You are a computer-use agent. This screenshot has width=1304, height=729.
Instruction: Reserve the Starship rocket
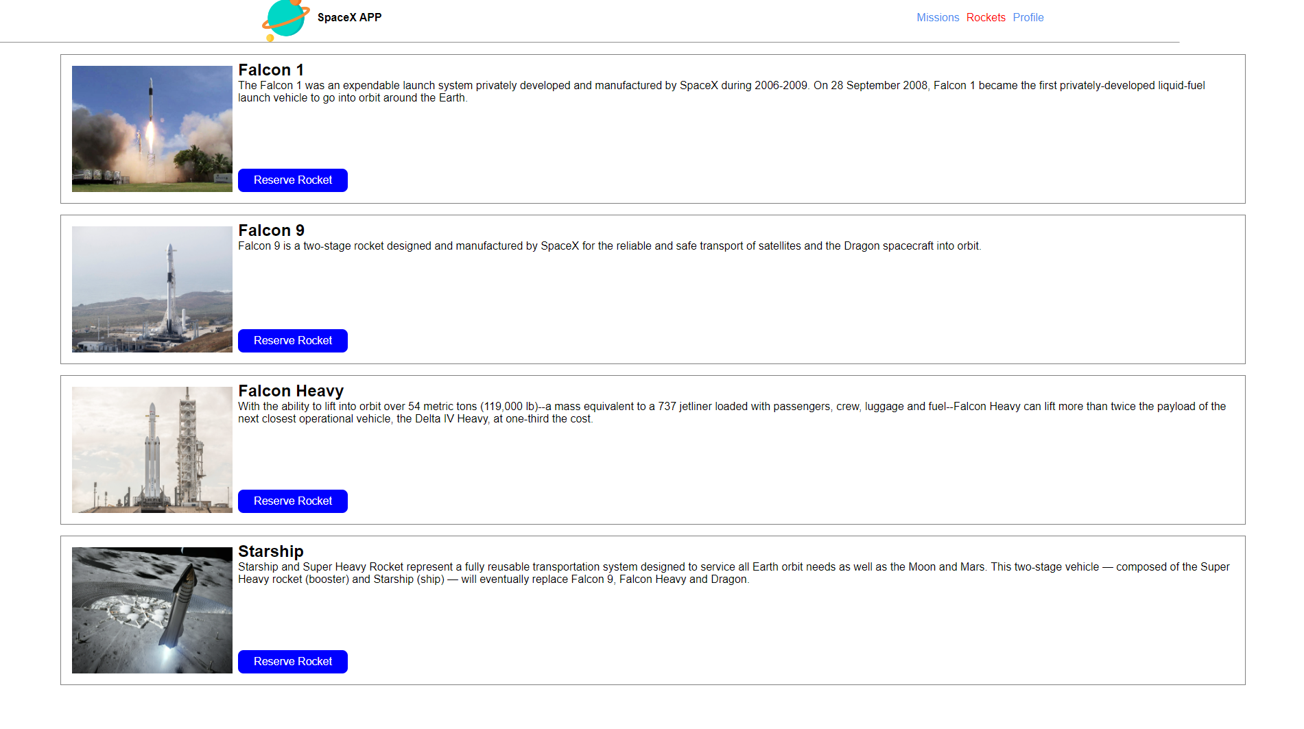coord(293,662)
